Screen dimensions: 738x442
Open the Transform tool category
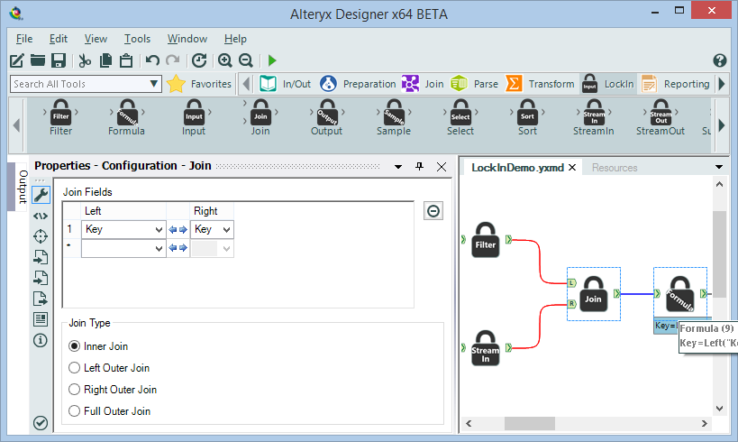coord(540,84)
